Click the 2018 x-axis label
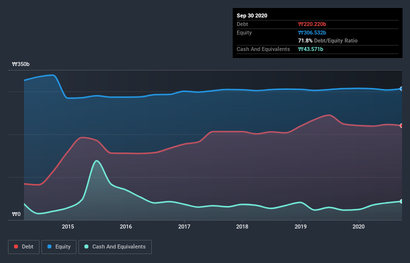 (242, 226)
